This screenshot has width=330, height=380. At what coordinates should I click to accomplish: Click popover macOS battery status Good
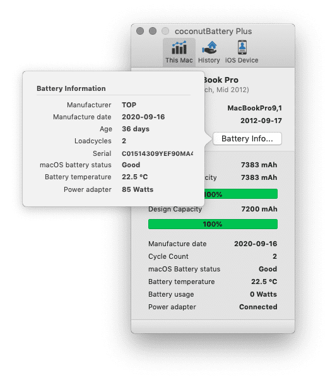131,165
